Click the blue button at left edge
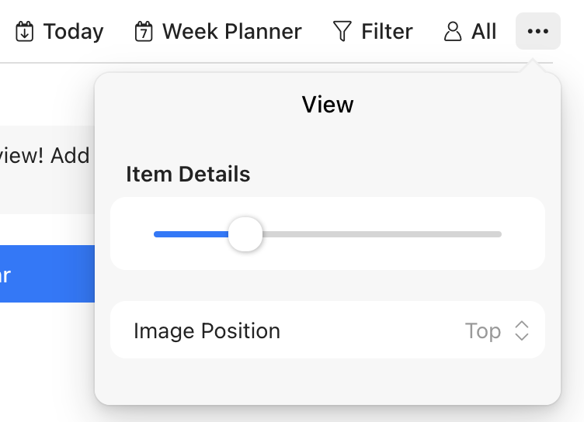The width and height of the screenshot is (584, 422). [47, 274]
